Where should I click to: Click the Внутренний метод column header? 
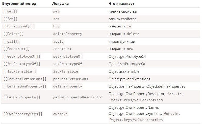19,4
